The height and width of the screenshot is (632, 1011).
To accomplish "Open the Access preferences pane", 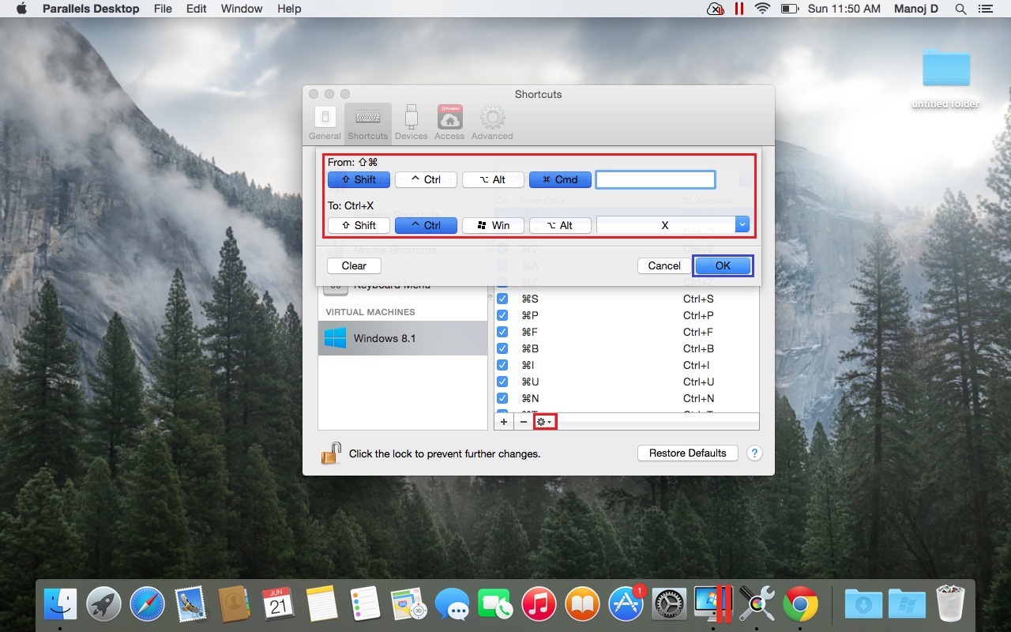I will coord(449,122).
